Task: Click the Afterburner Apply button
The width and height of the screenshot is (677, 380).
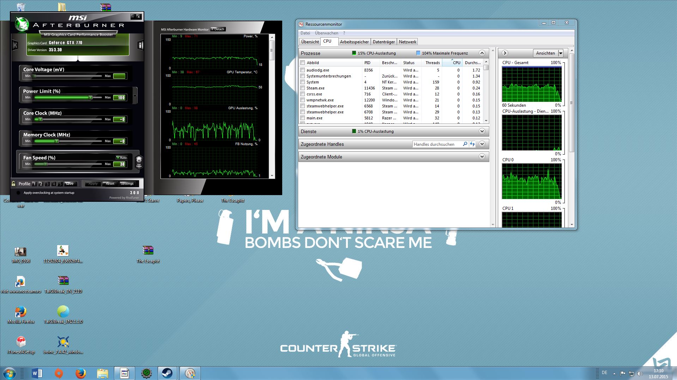Action: pyautogui.click(x=93, y=183)
